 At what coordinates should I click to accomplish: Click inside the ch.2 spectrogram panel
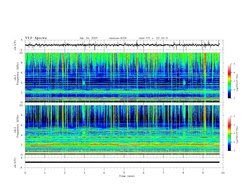click(122, 130)
